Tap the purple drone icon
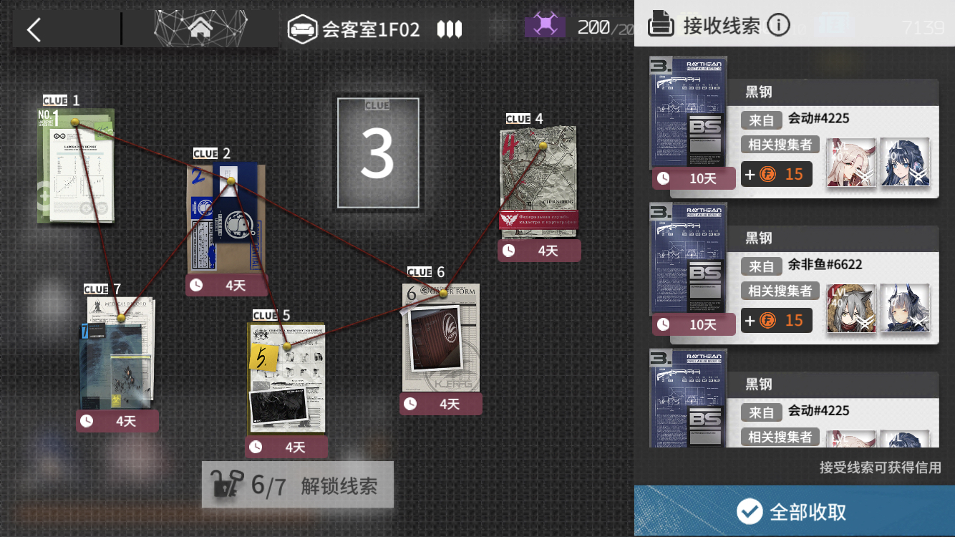 pos(546,26)
